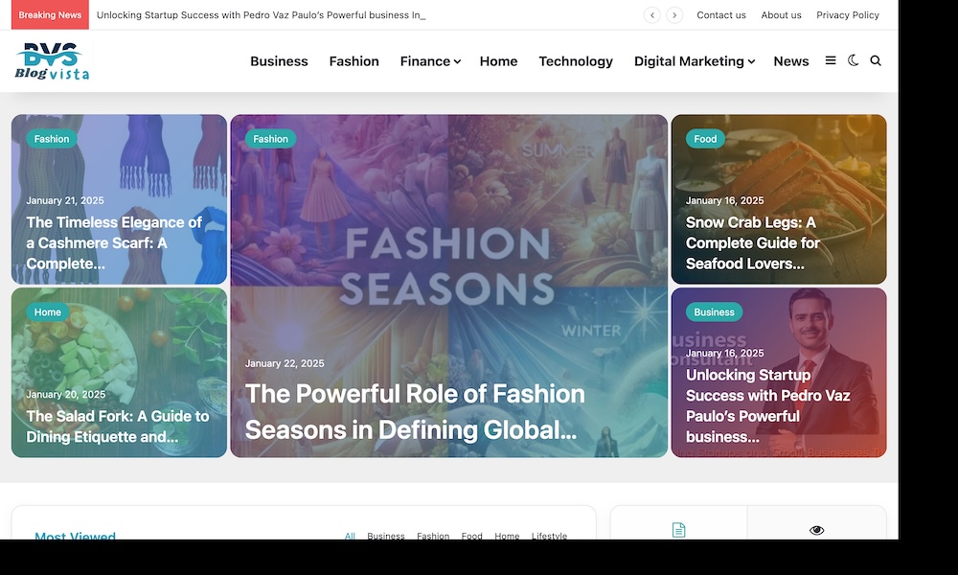Show next breaking news headline
This screenshot has width=958, height=575.
tap(674, 15)
